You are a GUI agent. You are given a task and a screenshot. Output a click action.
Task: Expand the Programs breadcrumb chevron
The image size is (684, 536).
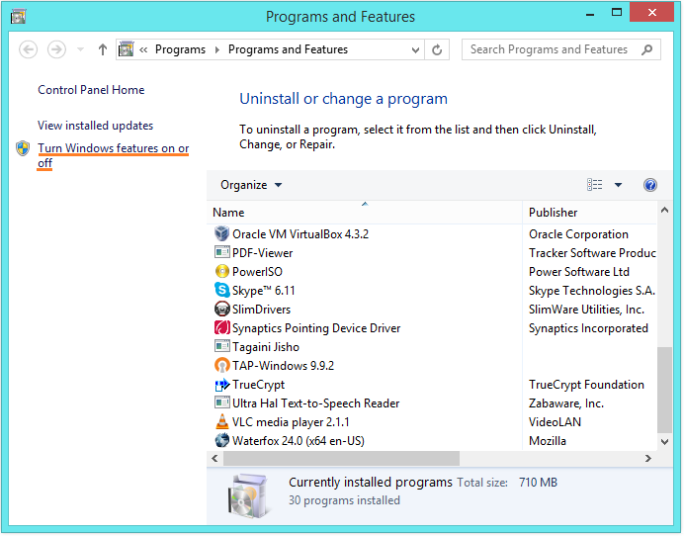pyautogui.click(x=217, y=49)
